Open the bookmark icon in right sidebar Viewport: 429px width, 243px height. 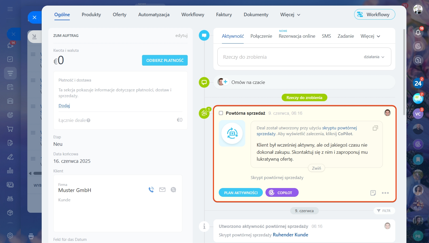point(418,160)
